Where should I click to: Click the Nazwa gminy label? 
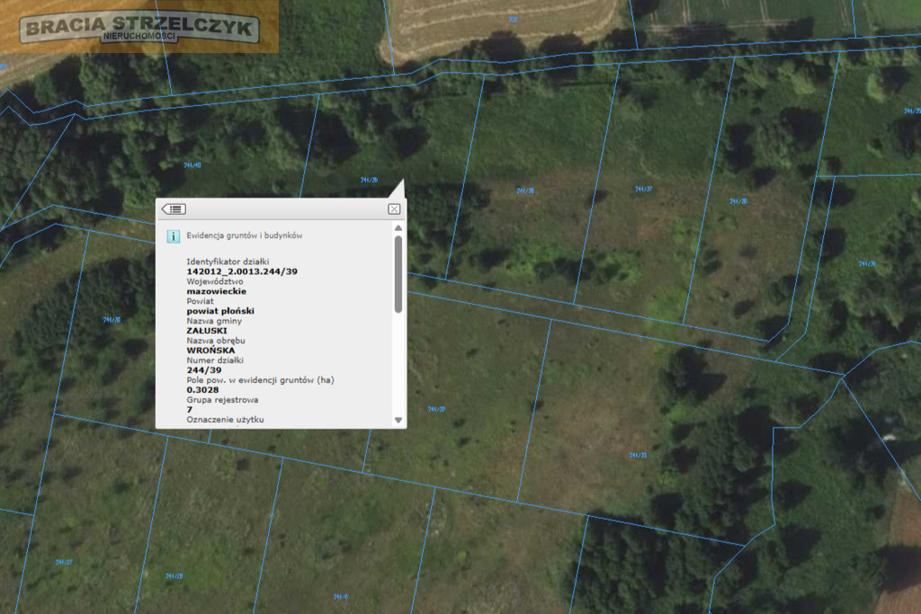pos(214,321)
